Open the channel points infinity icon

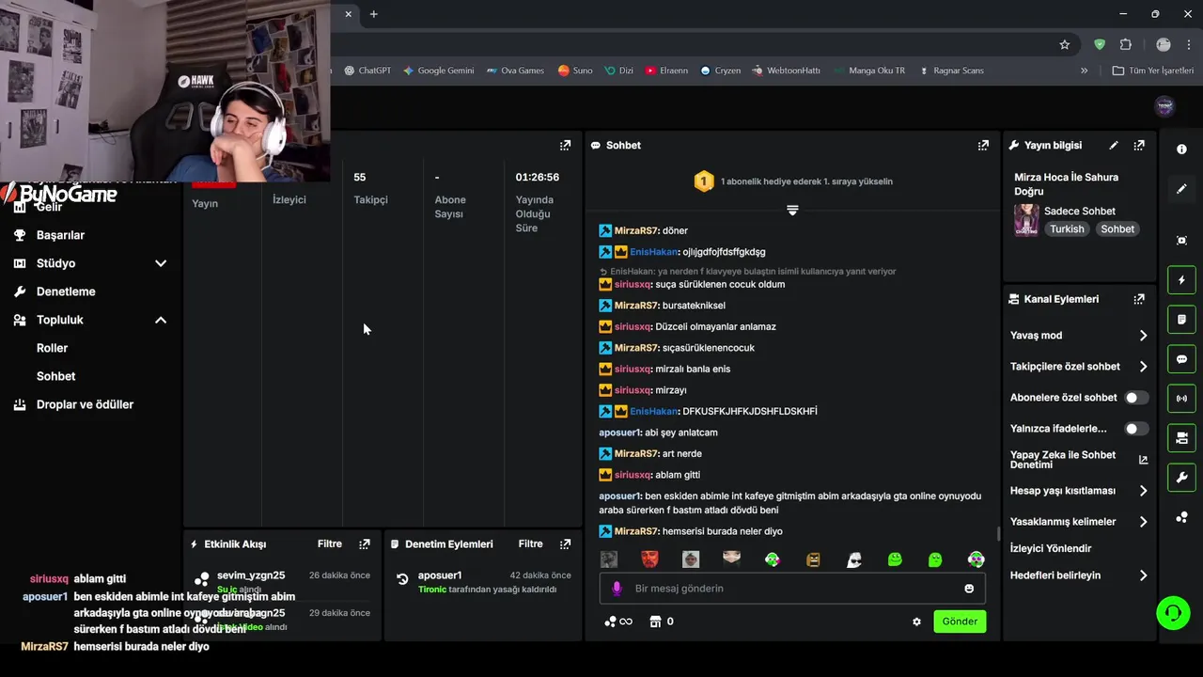pos(618,622)
